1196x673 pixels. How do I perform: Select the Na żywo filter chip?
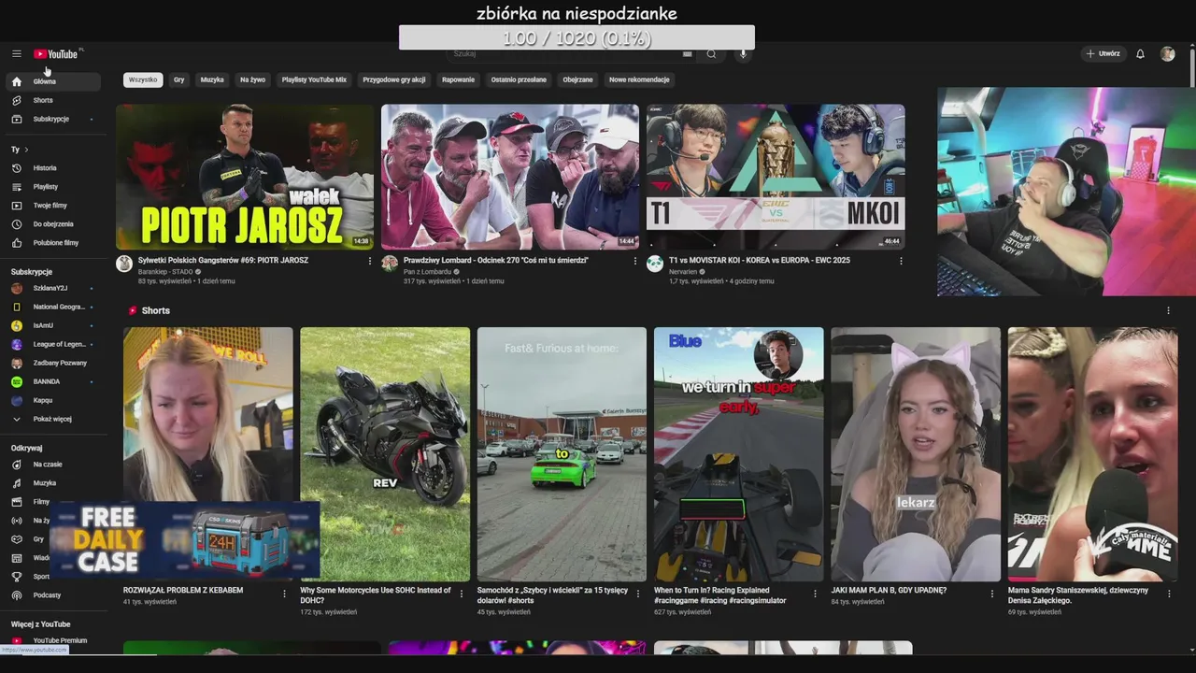click(252, 79)
